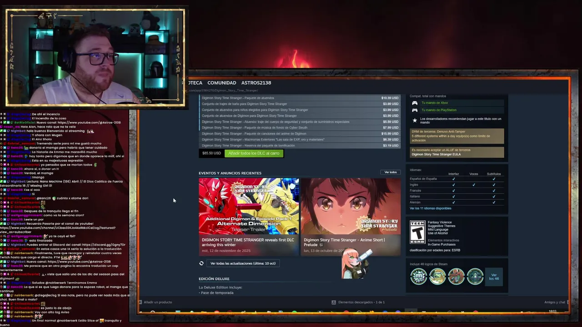Open Anime Short Prelude event thumbnail
Viewport: 582px width, 327px height.
tap(351, 206)
